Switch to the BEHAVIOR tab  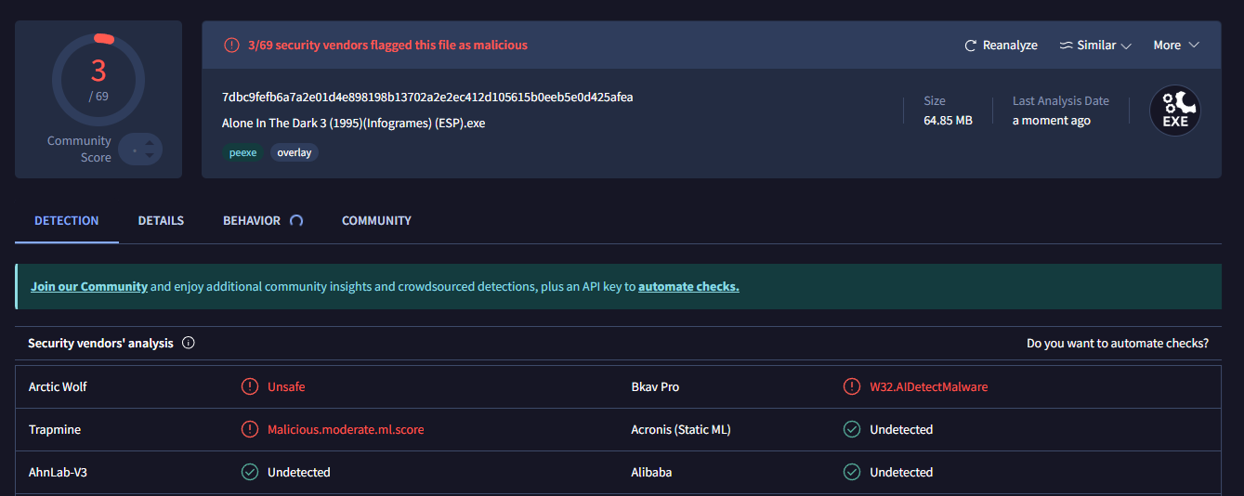tap(252, 221)
